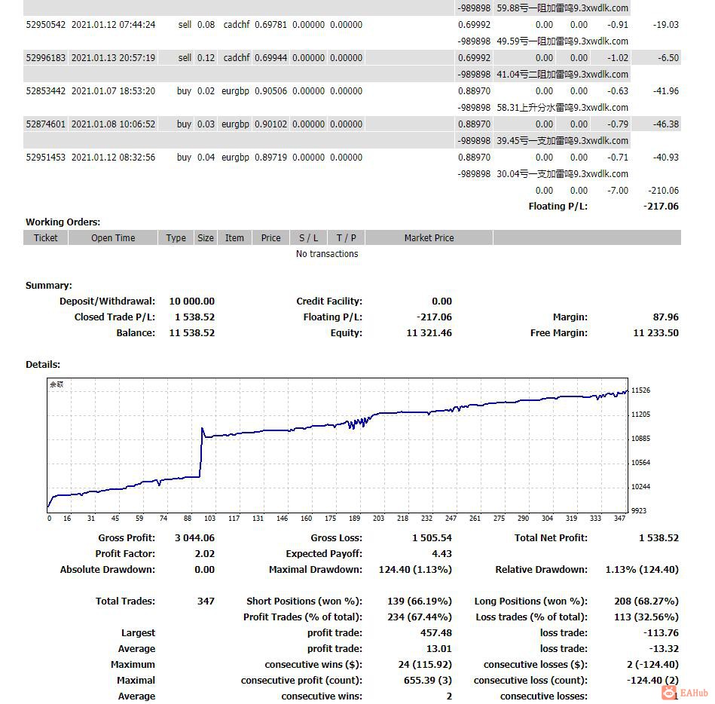
Task: Click open price 0.69781
Action: [271, 25]
